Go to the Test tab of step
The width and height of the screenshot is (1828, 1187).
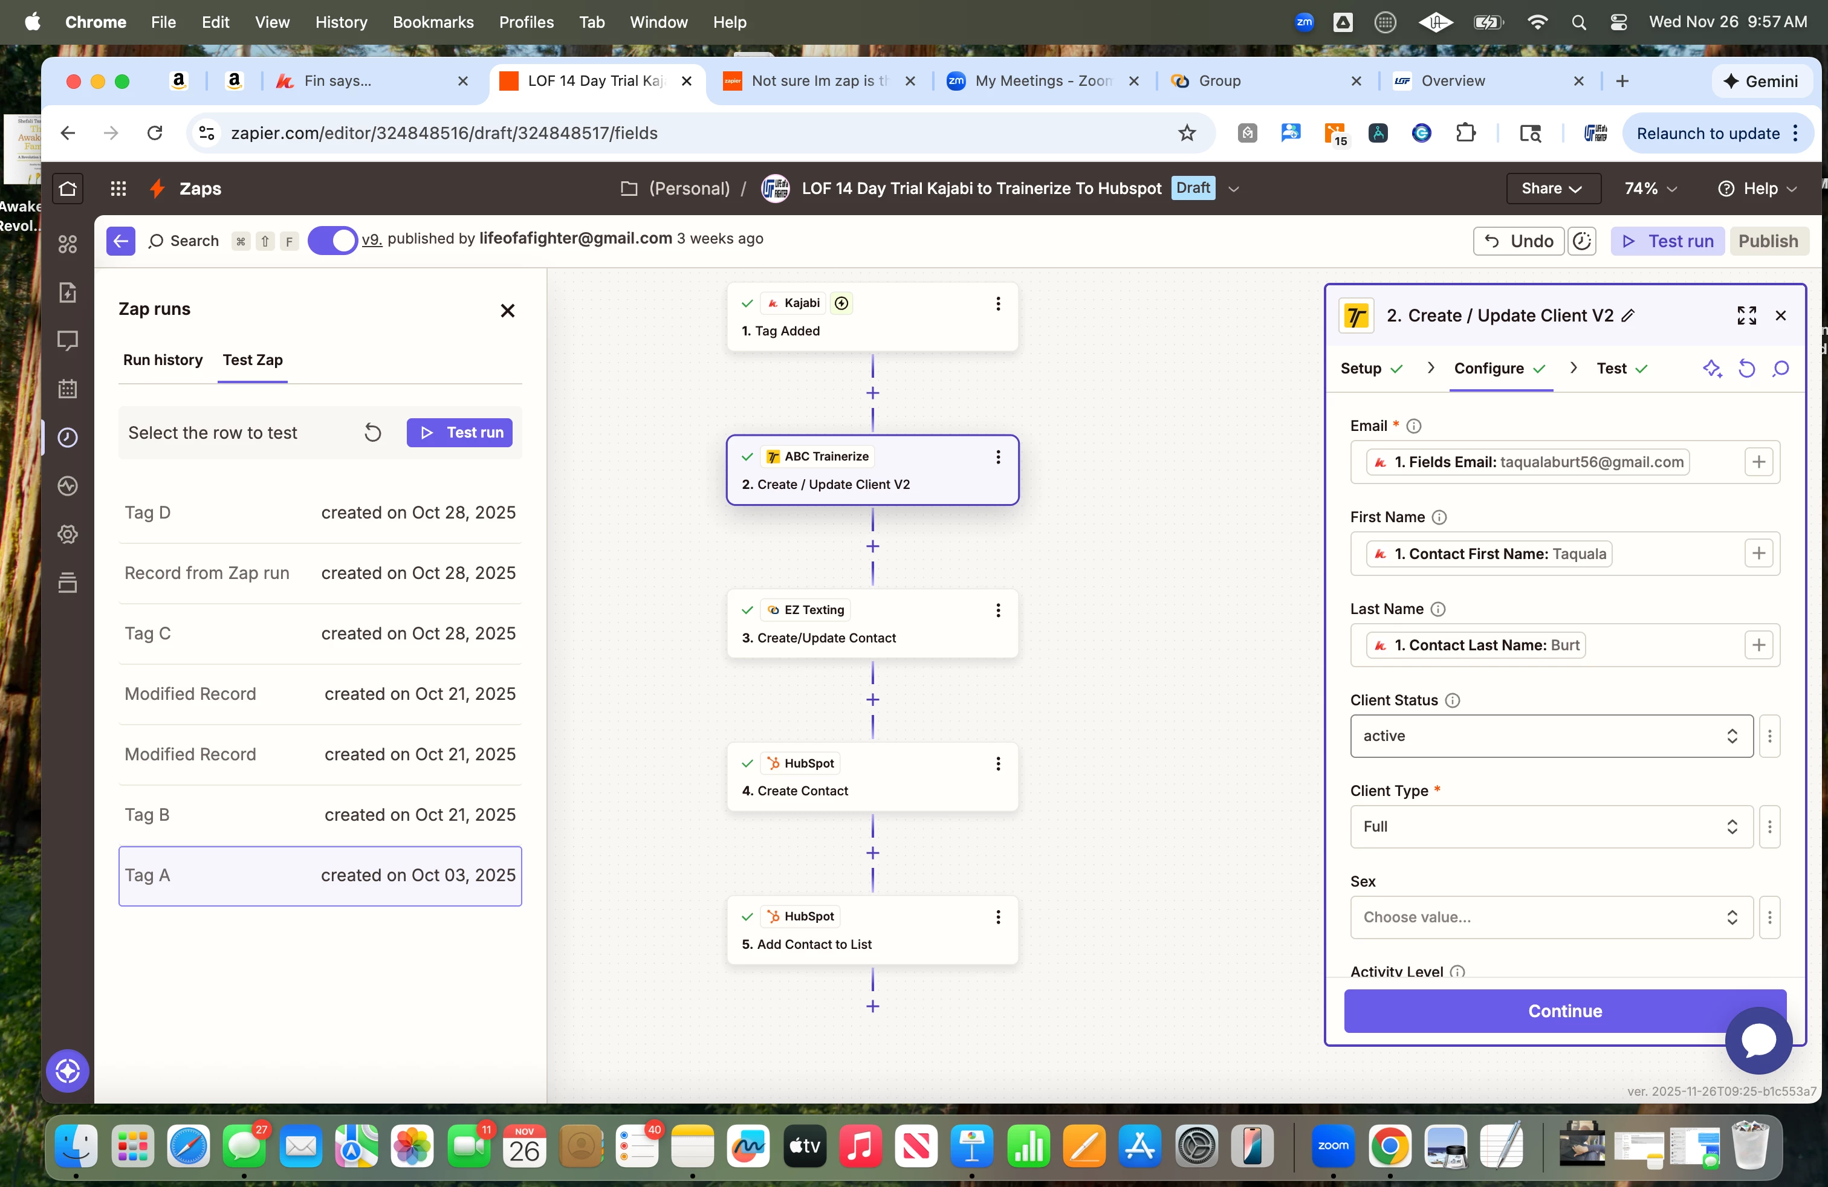pos(1612,369)
